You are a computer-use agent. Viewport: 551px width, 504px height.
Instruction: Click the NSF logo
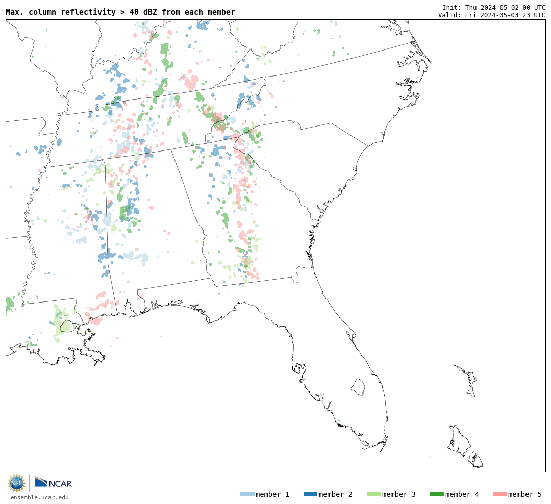17,483
